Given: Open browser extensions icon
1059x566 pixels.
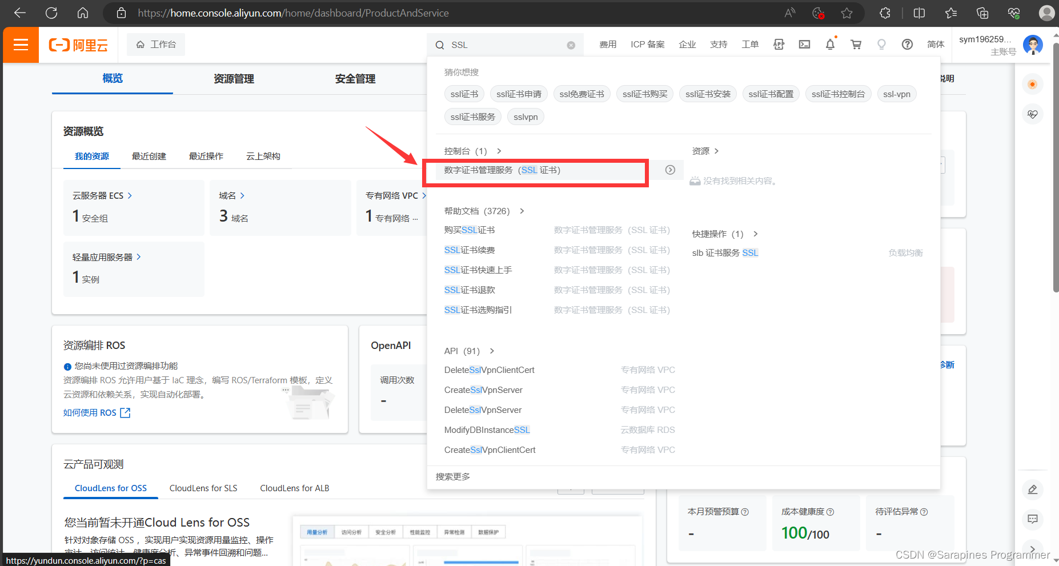Looking at the screenshot, I should [885, 13].
